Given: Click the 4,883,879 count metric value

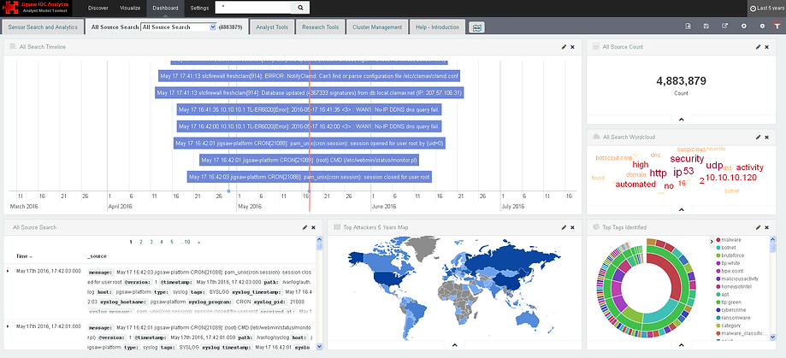Looking at the screenshot, I should pyautogui.click(x=681, y=80).
